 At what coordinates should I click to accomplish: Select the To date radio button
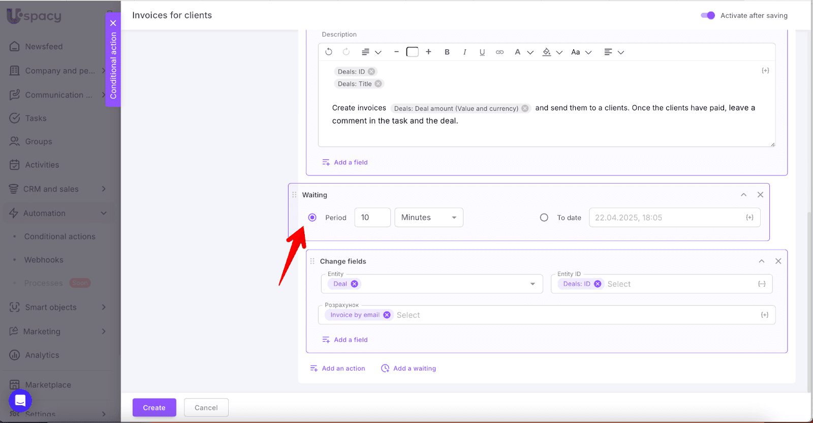coord(544,218)
